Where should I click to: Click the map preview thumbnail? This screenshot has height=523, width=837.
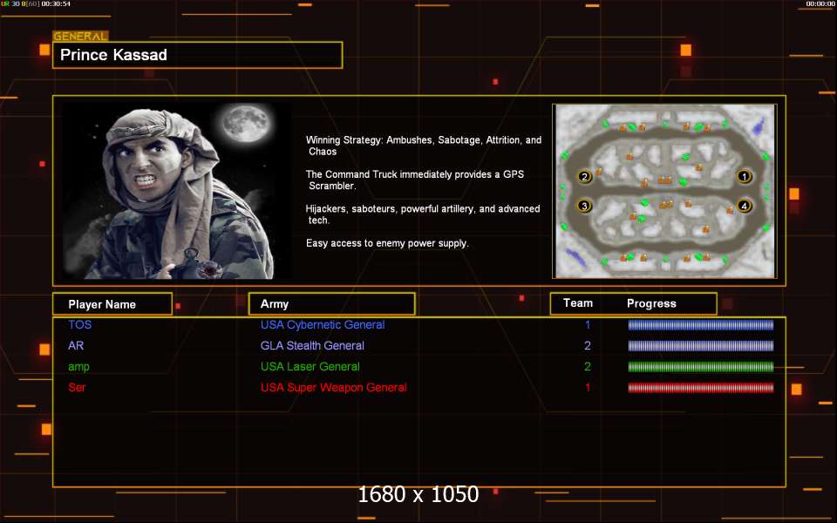click(x=664, y=191)
